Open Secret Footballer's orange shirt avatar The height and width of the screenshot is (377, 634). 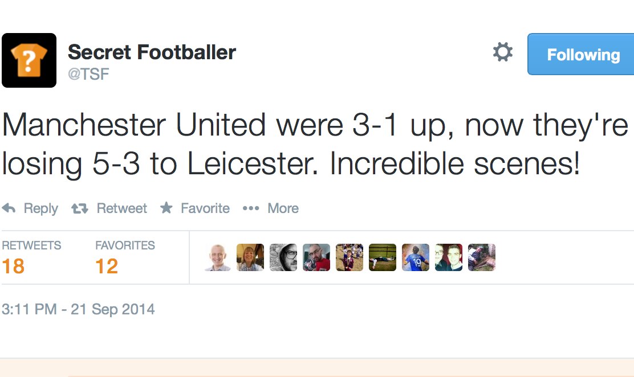(29, 60)
